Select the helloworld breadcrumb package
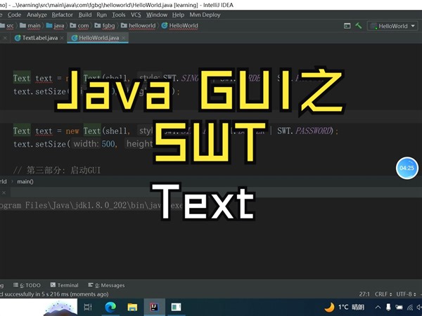The width and height of the screenshot is (422, 316). coord(139,26)
